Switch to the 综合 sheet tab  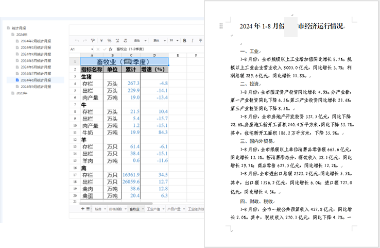point(98,209)
